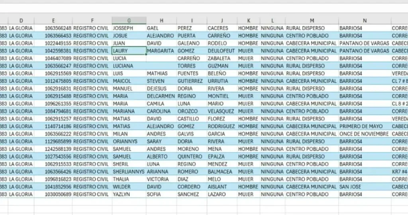Select column N header
The width and height of the screenshot is (408, 215).
click(365, 21)
